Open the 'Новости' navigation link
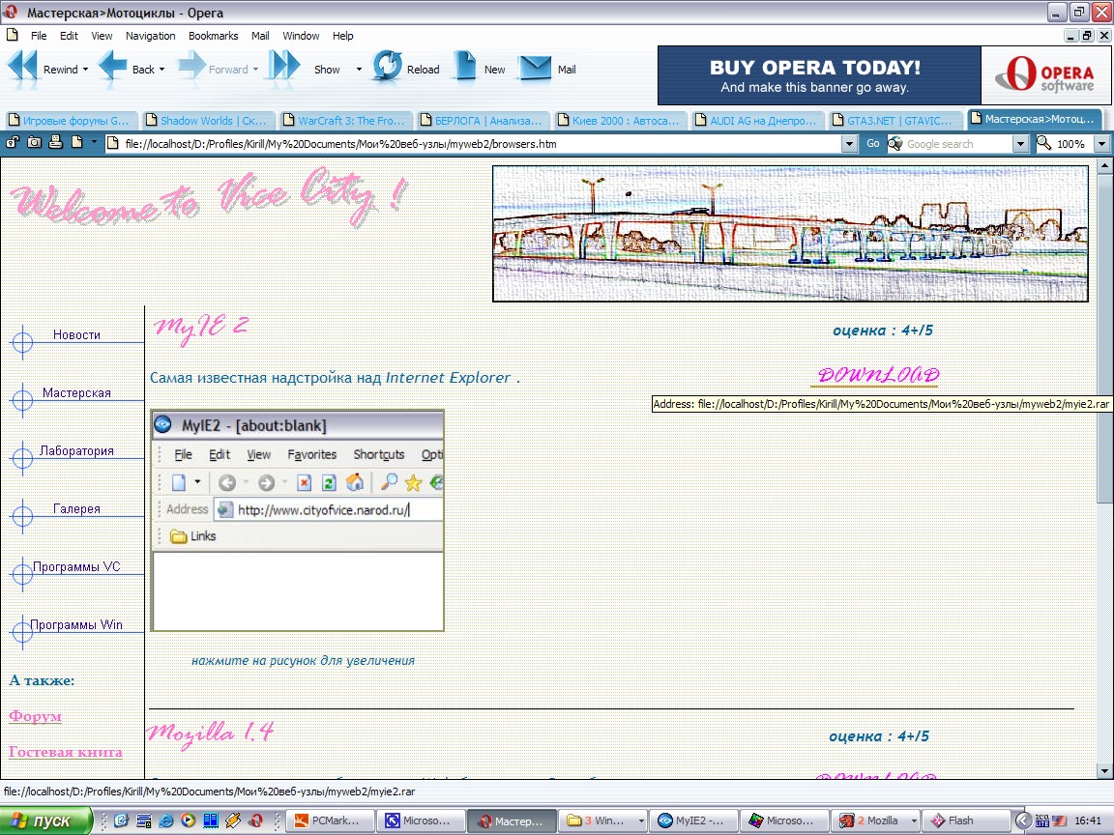This screenshot has width=1114, height=835. coord(76,334)
